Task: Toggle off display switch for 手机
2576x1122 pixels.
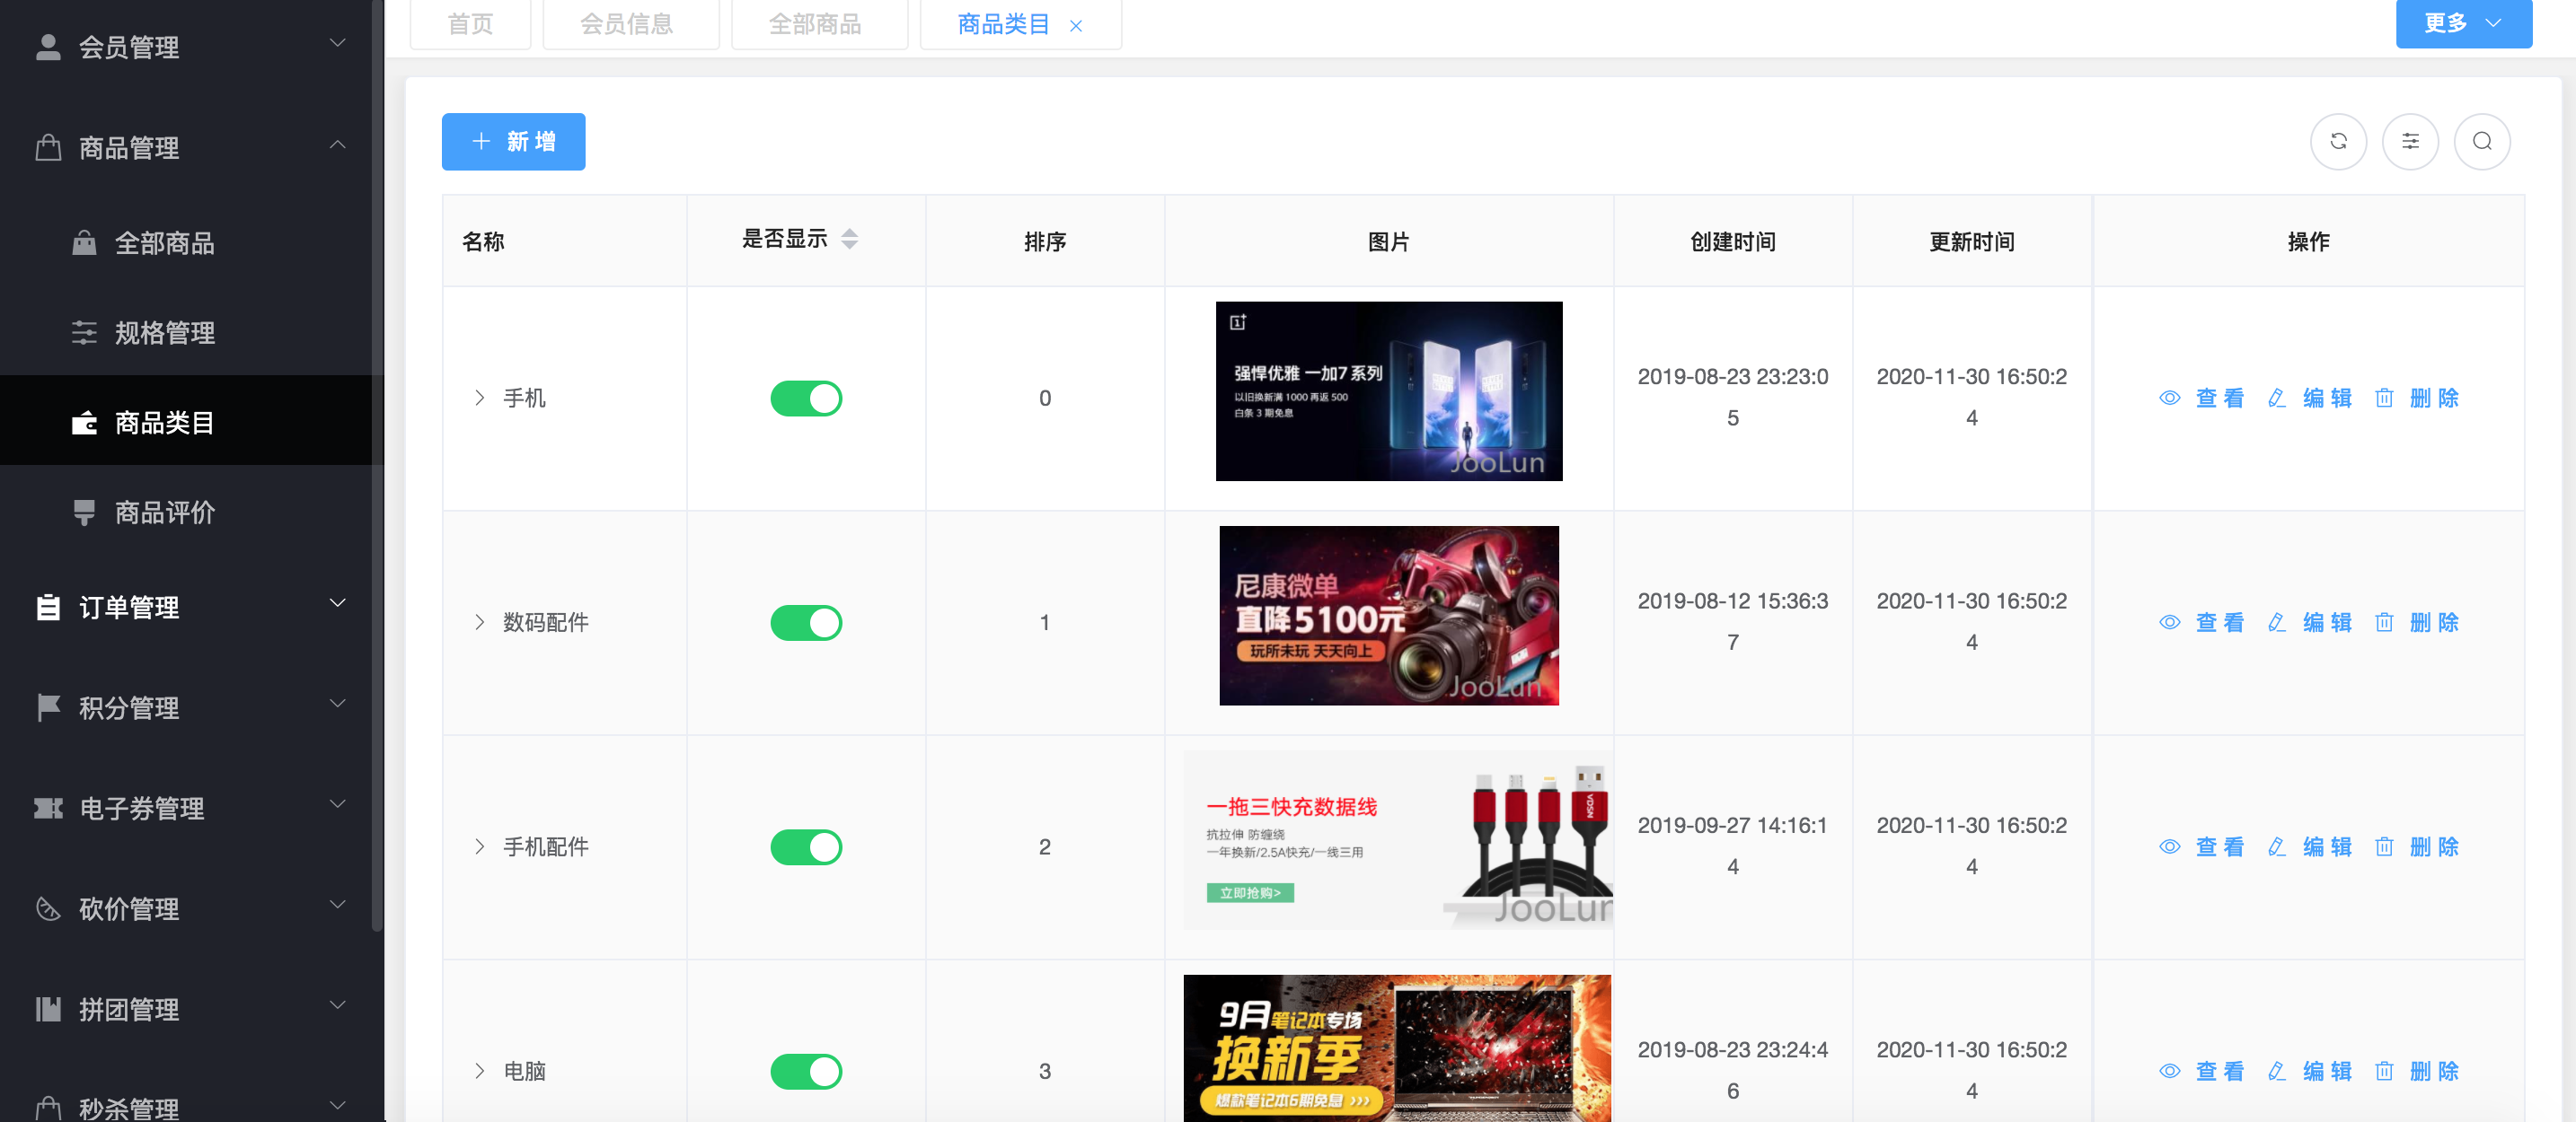Action: click(806, 399)
